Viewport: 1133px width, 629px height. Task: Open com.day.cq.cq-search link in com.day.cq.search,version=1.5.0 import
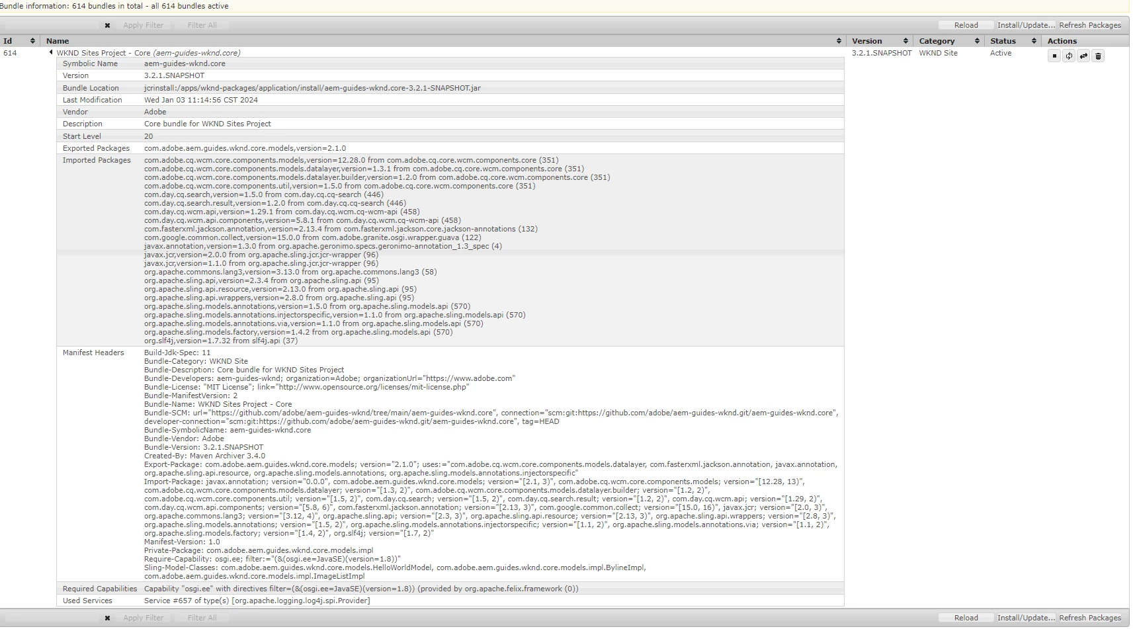(333, 194)
